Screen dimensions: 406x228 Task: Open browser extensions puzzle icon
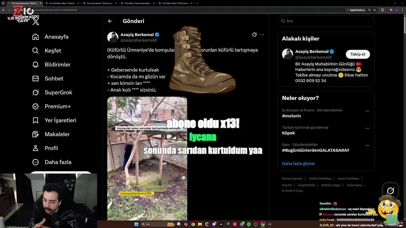[383, 10]
